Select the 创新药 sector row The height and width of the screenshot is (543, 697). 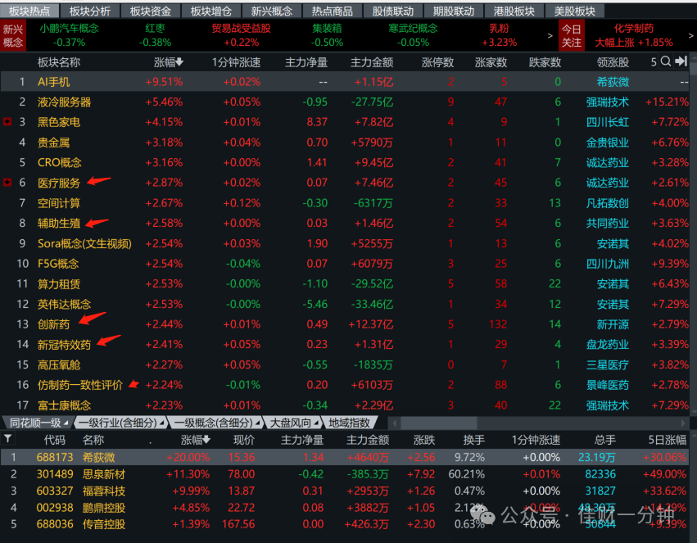point(345,324)
